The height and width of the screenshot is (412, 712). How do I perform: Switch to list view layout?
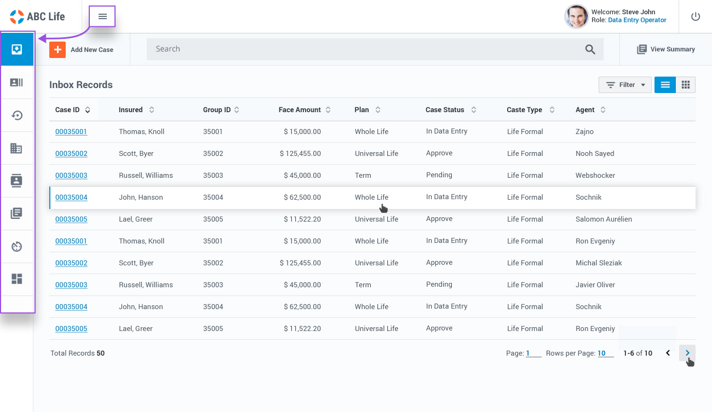(x=665, y=85)
